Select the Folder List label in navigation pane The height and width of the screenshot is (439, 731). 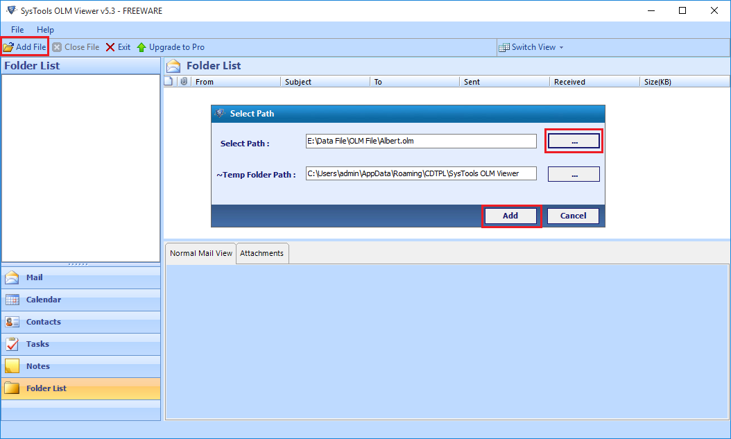pyautogui.click(x=46, y=388)
